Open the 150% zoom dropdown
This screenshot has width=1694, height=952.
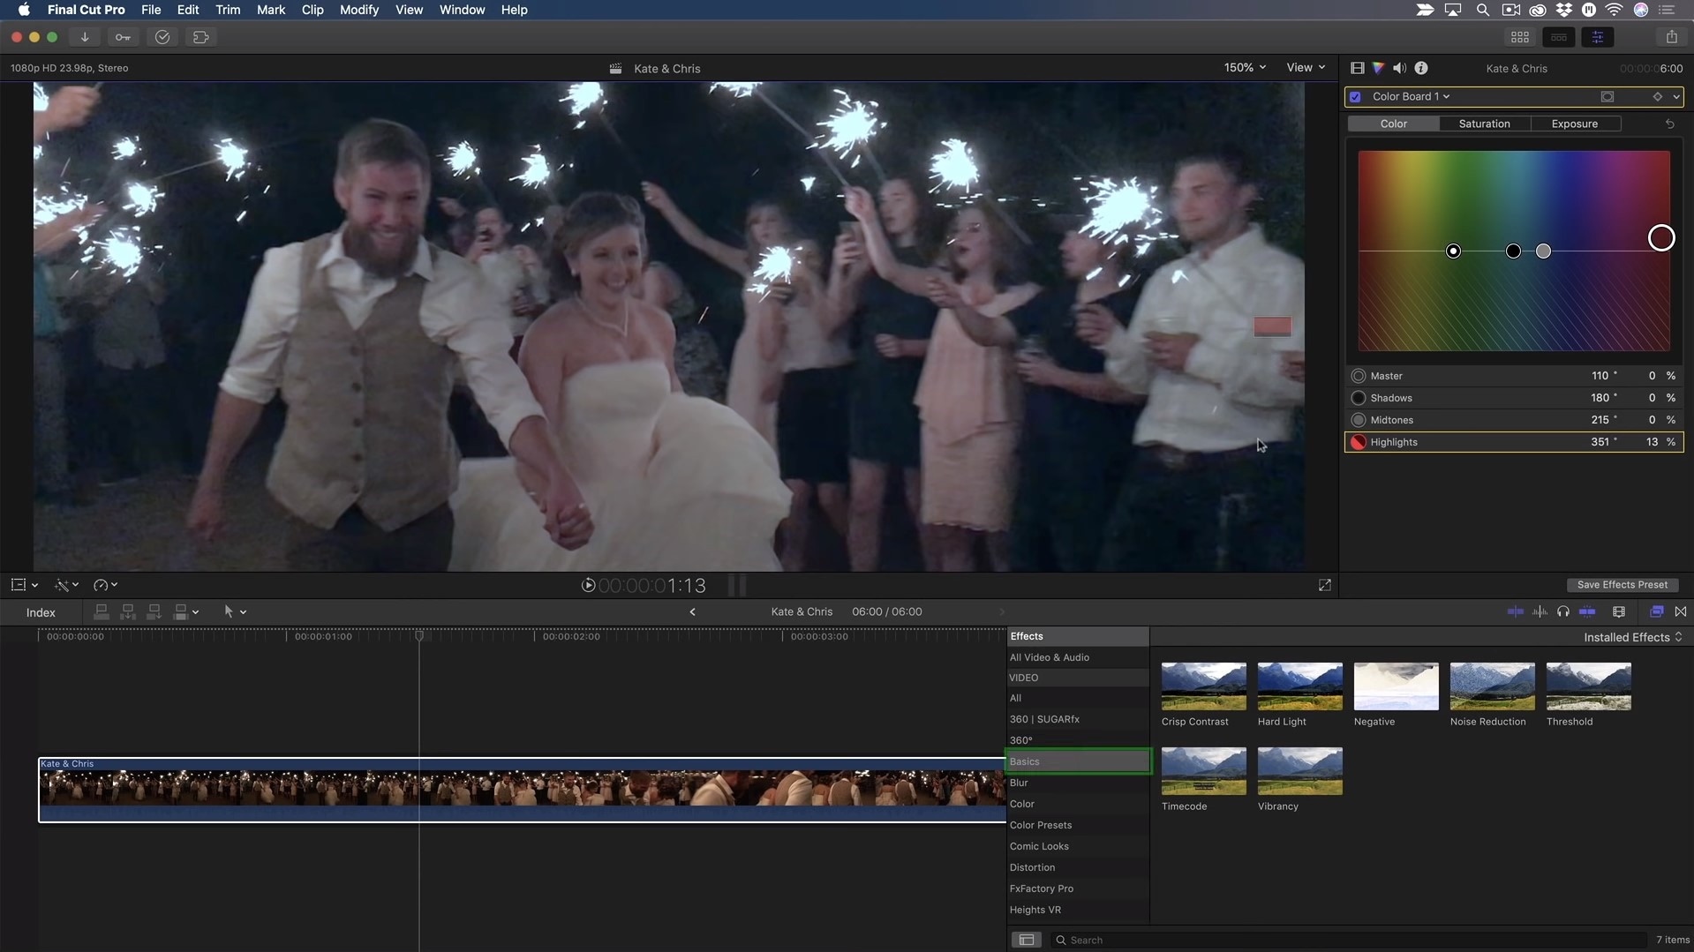[1245, 68]
